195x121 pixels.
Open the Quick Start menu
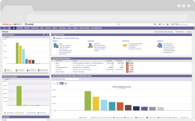(35, 28)
